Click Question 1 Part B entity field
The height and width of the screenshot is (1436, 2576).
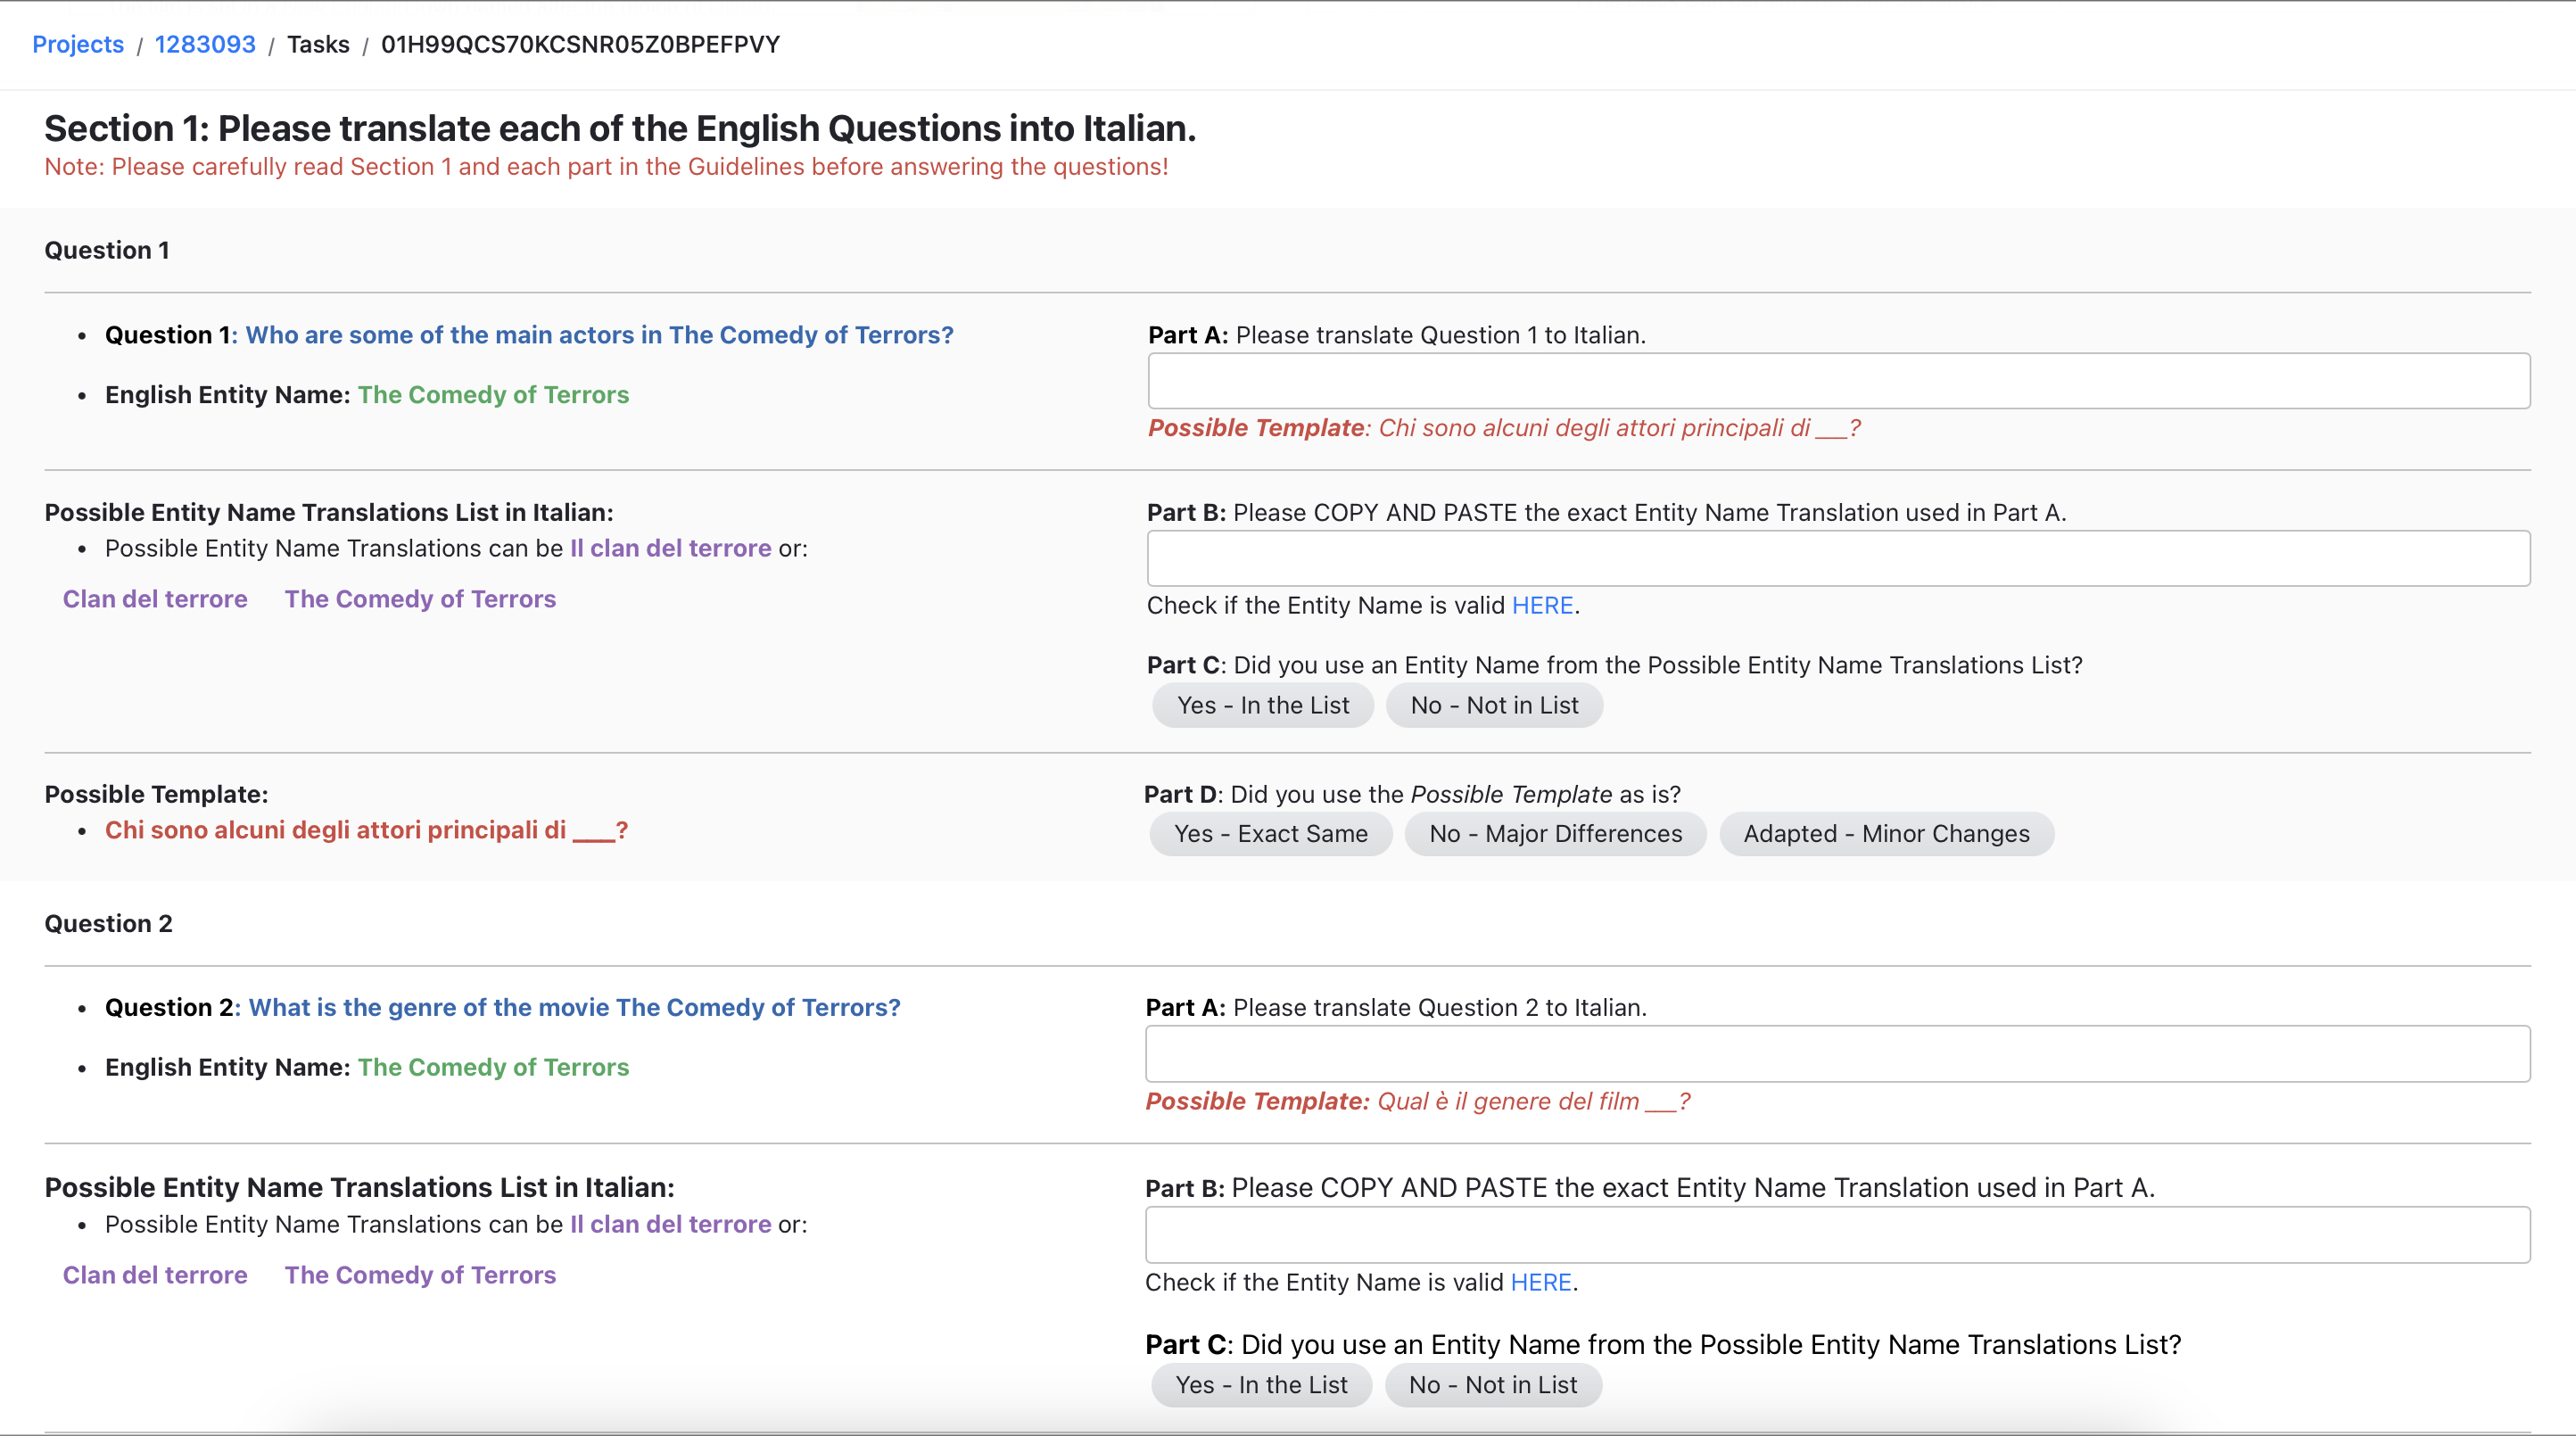1838,558
